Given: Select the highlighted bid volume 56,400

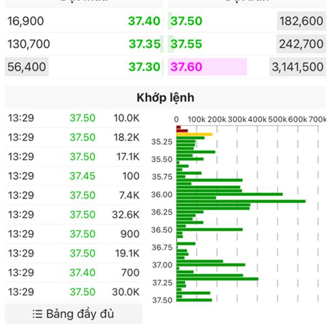Looking at the screenshot, I should pyautogui.click(x=27, y=67).
